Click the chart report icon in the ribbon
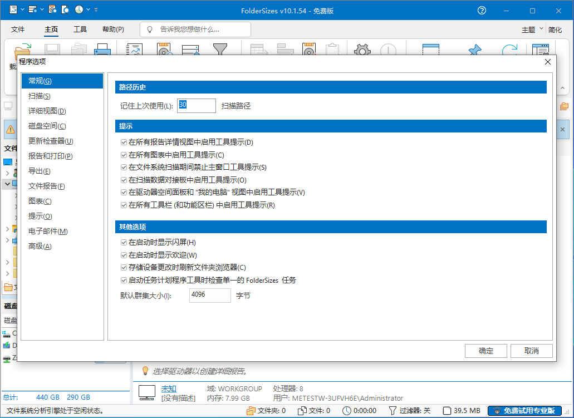The width and height of the screenshot is (574, 418). click(134, 49)
